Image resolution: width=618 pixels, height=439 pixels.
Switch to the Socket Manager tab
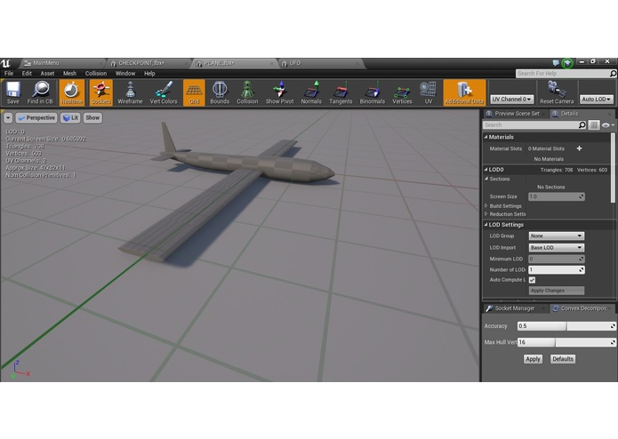click(x=515, y=308)
